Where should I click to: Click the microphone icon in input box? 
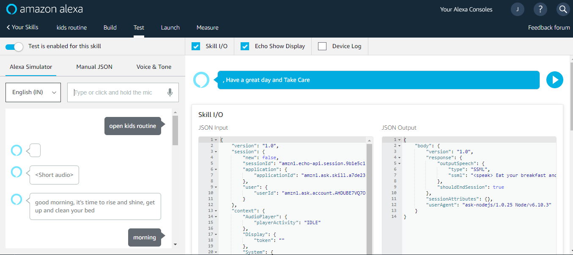pyautogui.click(x=170, y=92)
